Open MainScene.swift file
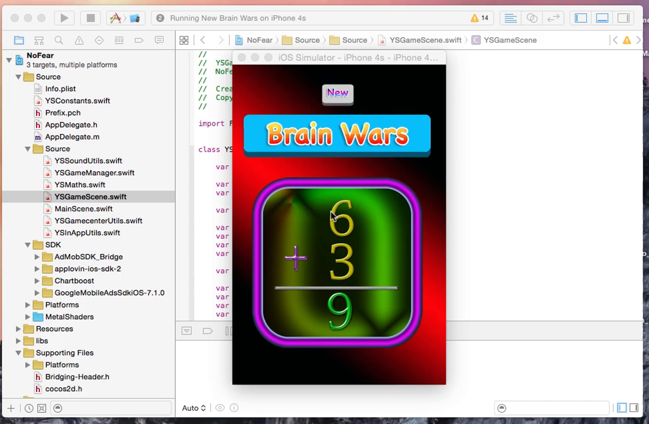 [x=84, y=208]
